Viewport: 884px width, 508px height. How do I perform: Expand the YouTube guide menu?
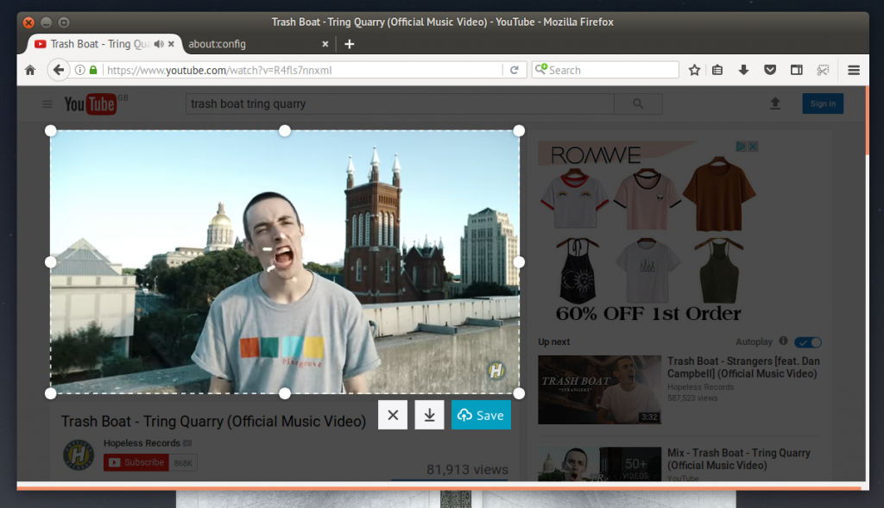(47, 104)
